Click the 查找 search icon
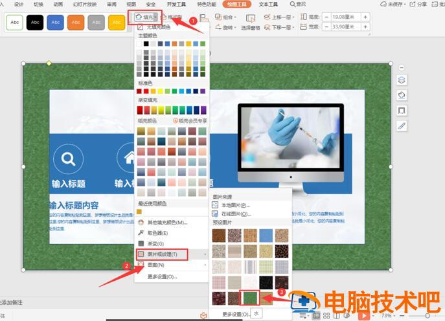The image size is (445, 321). tap(293, 5)
